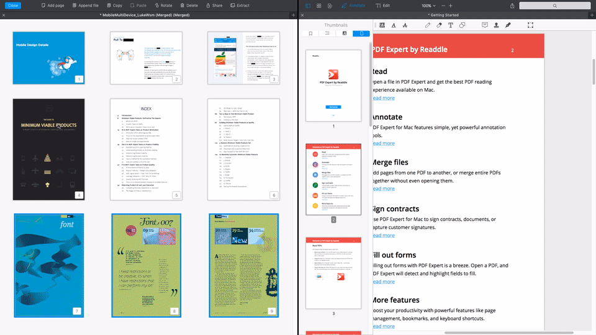Viewport: 596px width, 335px height.
Task: Select the underline text tool
Action: coord(394,25)
